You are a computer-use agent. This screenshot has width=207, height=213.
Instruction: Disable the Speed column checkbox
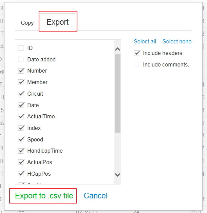(21, 139)
